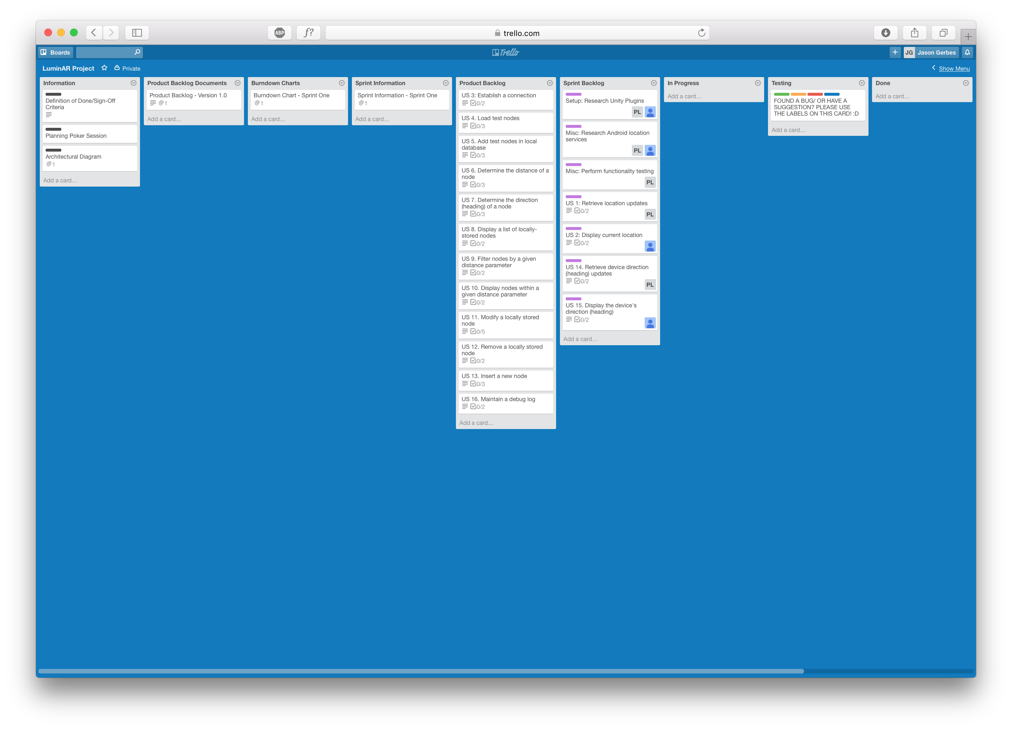The height and width of the screenshot is (729, 1012).
Task: Star the LuminAR Project board
Action: [x=104, y=68]
